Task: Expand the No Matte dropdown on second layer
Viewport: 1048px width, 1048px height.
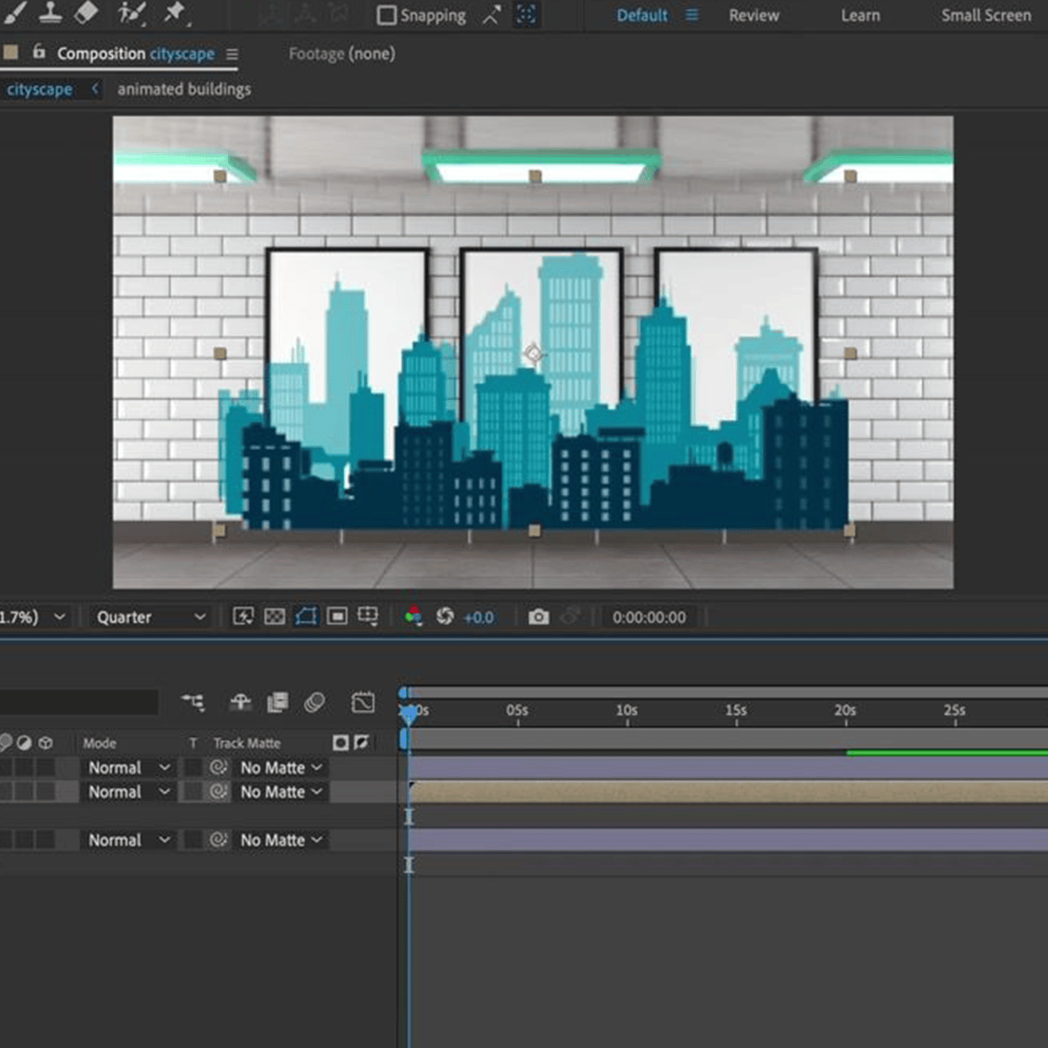Action: (280, 792)
